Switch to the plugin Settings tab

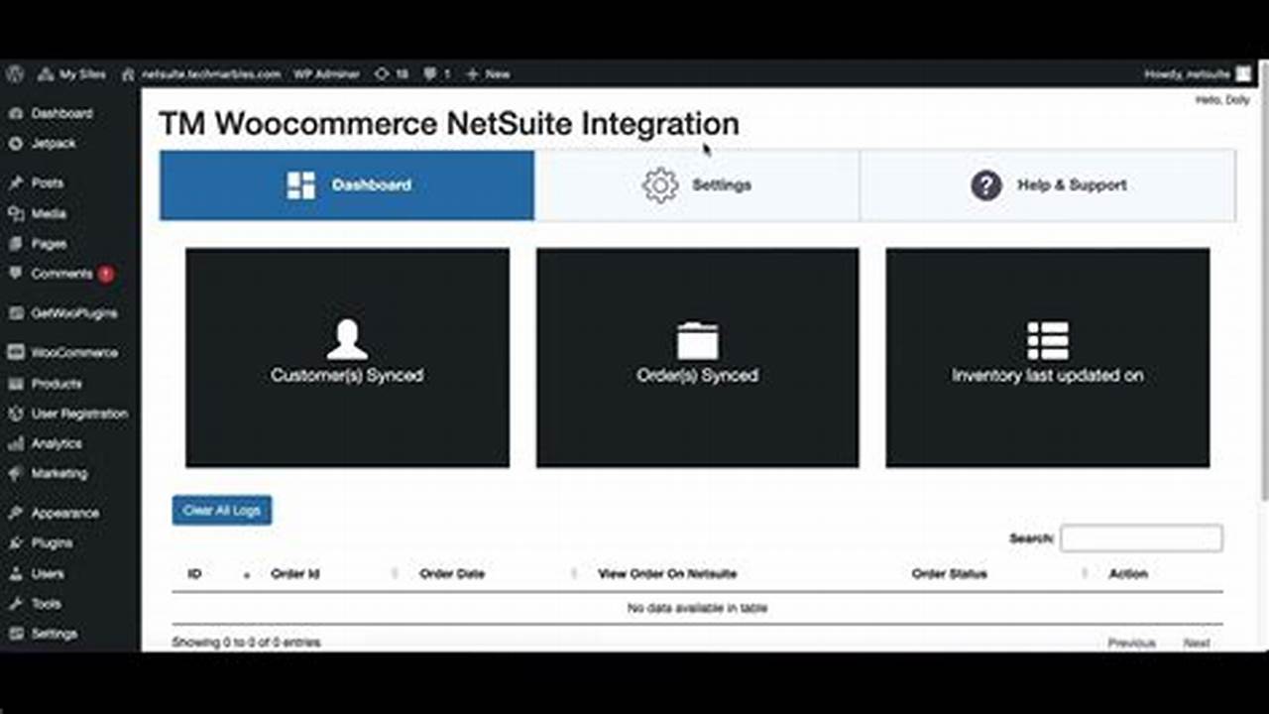pos(697,185)
